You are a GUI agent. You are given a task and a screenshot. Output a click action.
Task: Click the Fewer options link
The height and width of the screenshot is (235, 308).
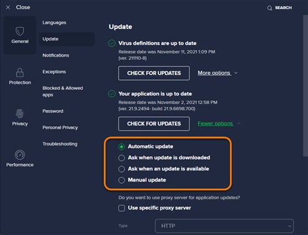pos(216,124)
